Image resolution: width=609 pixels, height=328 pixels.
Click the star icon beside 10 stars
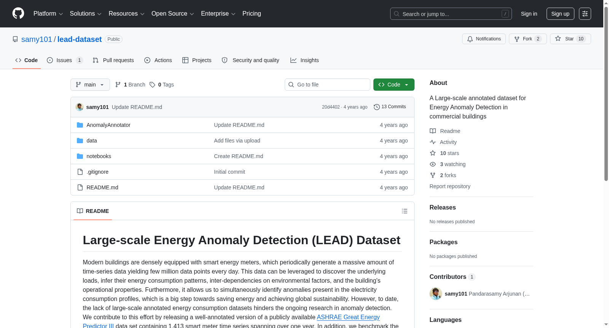click(433, 153)
